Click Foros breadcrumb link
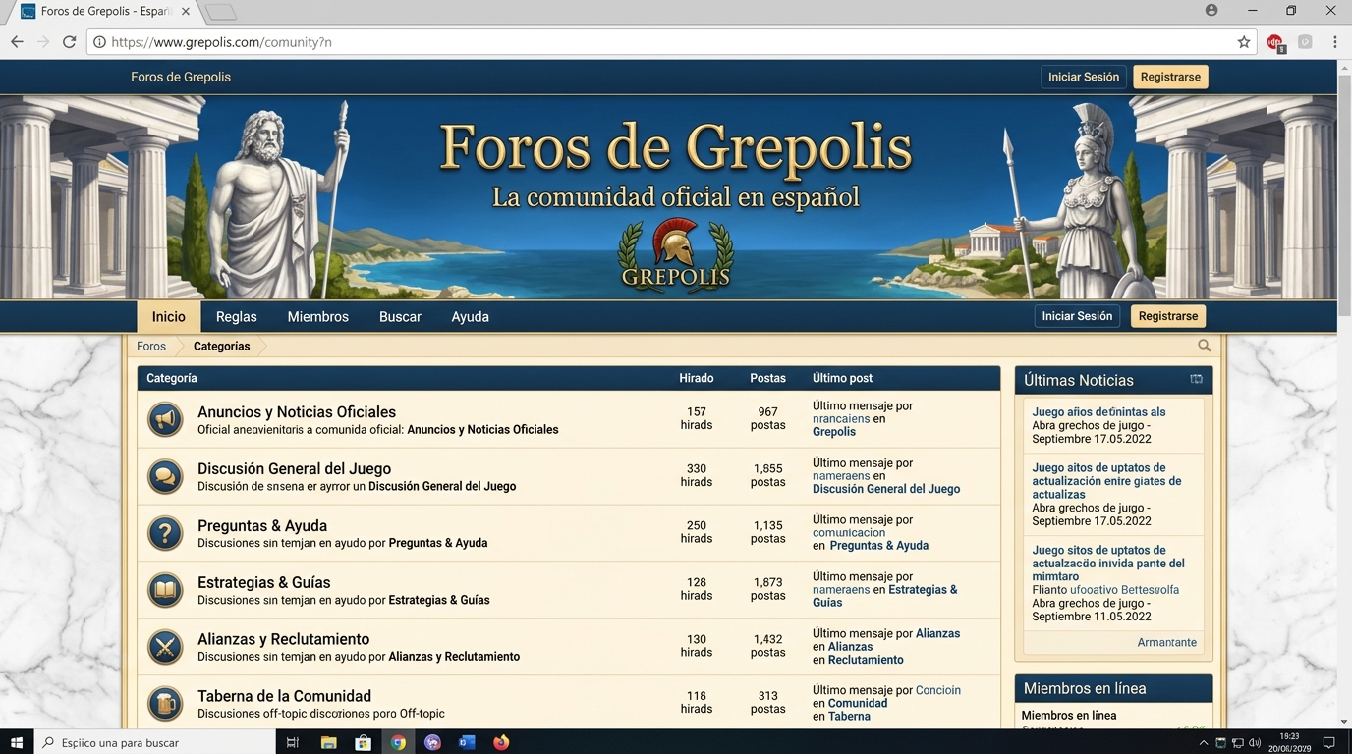 (x=151, y=346)
